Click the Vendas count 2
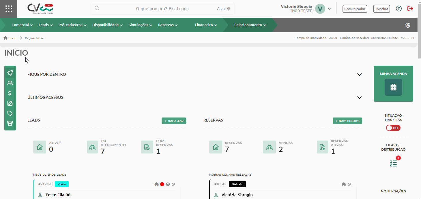The height and width of the screenshot is (199, 421). coord(281,149)
